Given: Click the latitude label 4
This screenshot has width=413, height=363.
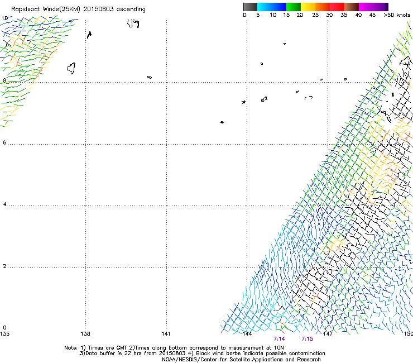Looking at the screenshot, I should click(4, 204).
